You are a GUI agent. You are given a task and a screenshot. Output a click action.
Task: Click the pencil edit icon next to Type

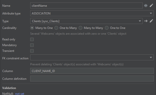pos(151,21)
